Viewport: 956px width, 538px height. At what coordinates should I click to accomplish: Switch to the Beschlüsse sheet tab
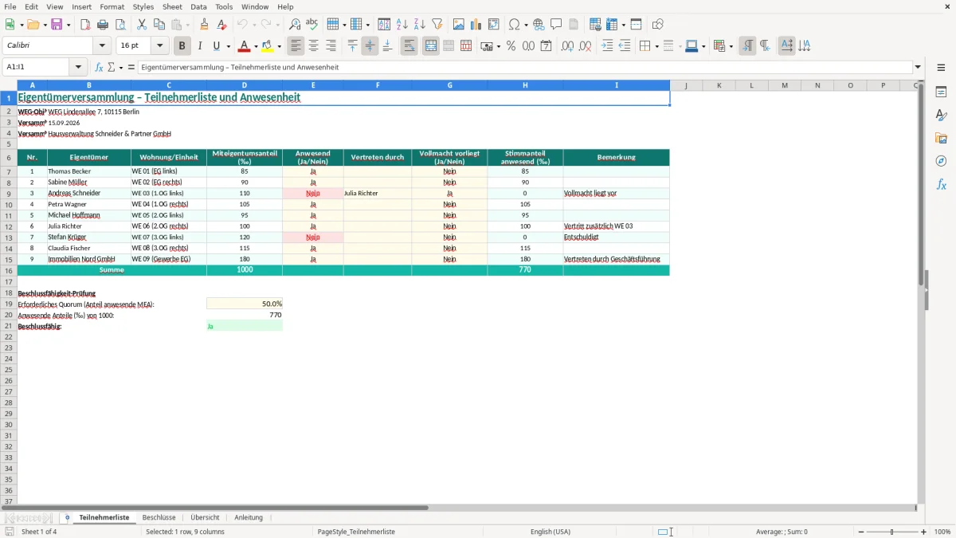click(159, 517)
